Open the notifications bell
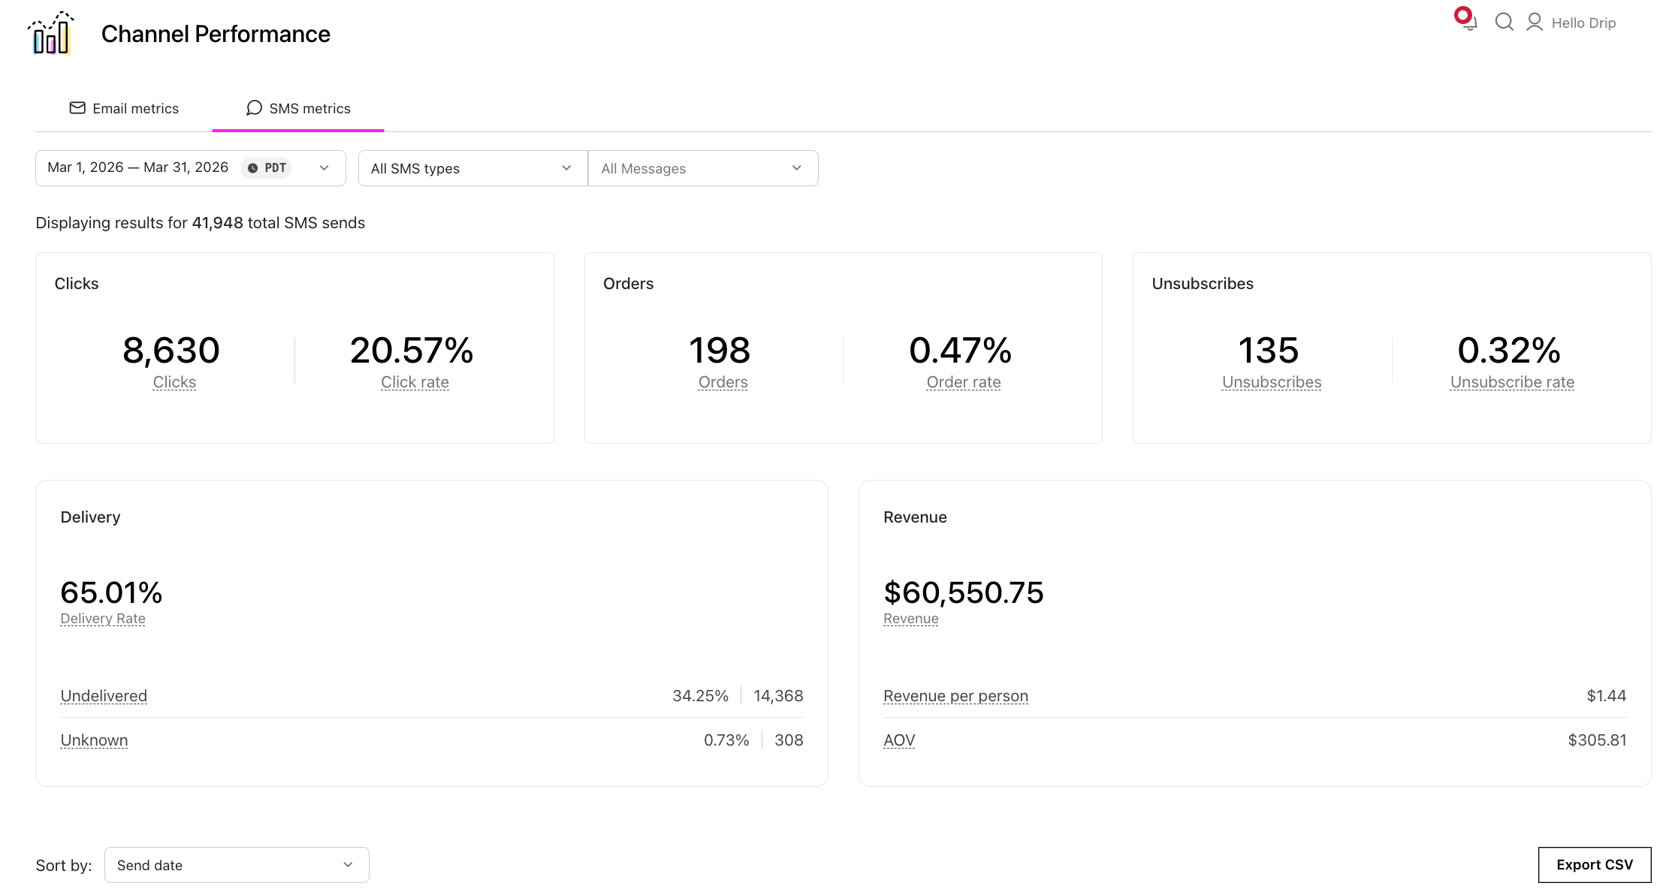The width and height of the screenshot is (1669, 892). coord(1468,23)
